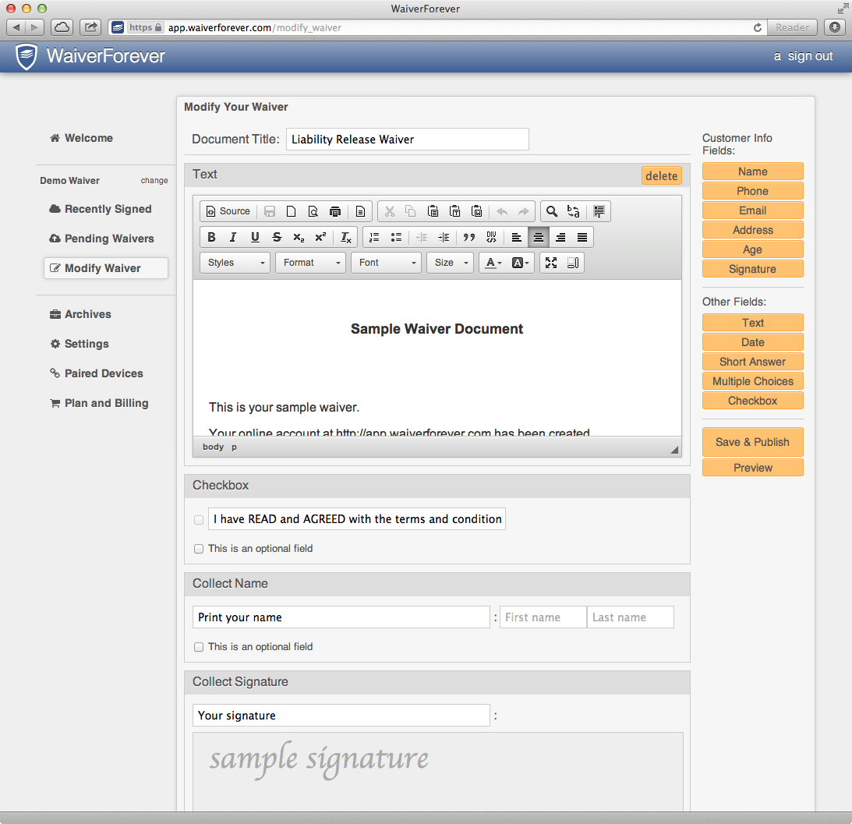Click the change link beside Demo Waiver
This screenshot has height=824, width=852.
(154, 180)
